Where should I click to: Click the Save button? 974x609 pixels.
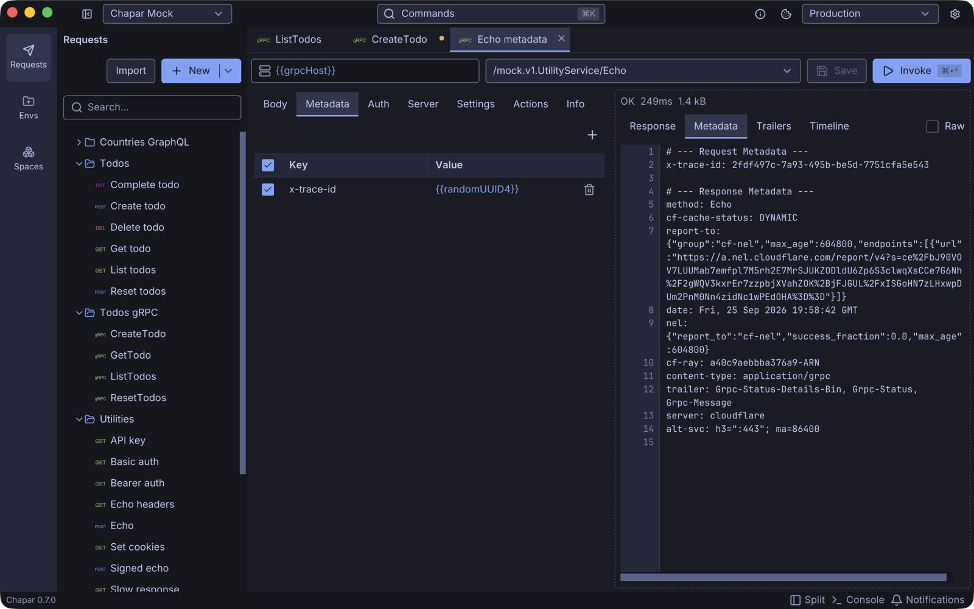point(837,71)
